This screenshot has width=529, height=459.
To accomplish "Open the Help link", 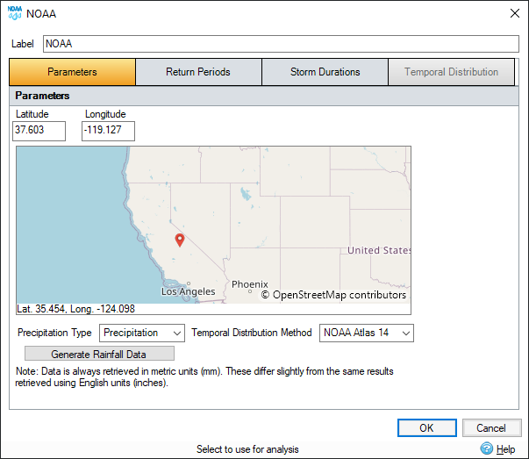I will point(505,449).
